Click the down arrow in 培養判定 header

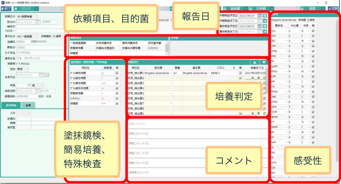click(263, 62)
